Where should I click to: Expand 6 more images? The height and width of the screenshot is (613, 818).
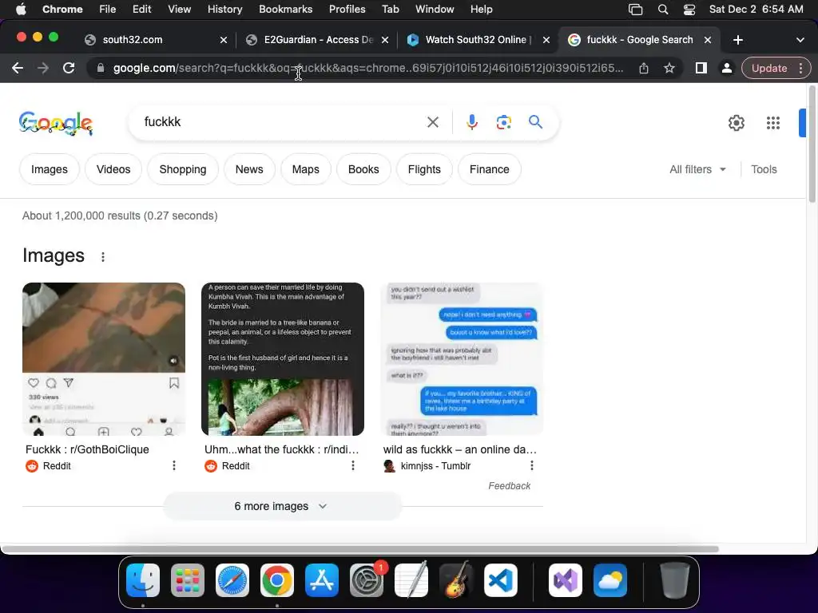[282, 506]
